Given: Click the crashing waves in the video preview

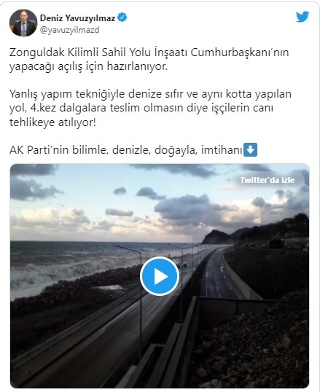Looking at the screenshot, I should coord(63,269).
